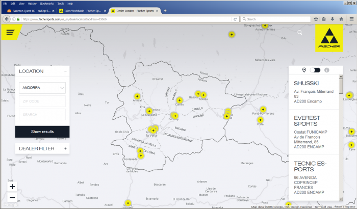Select the dealer marker at La Massana
The height and width of the screenshot is (209, 357).
click(149, 111)
